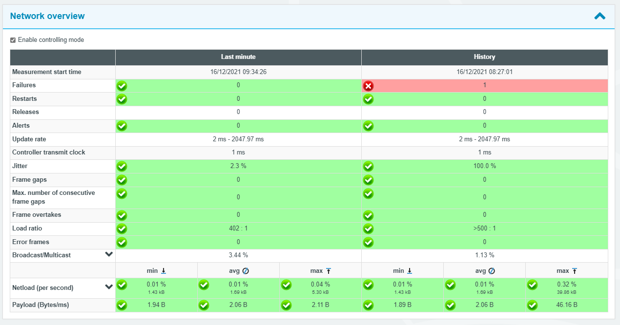
Task: Expand the Netload (per second) row
Action: (x=109, y=287)
